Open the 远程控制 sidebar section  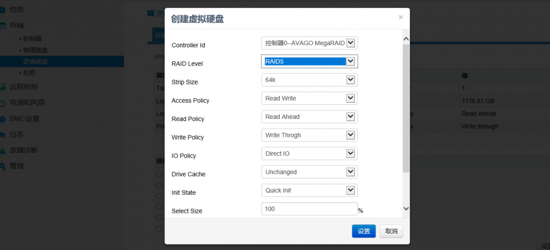[x=24, y=87]
